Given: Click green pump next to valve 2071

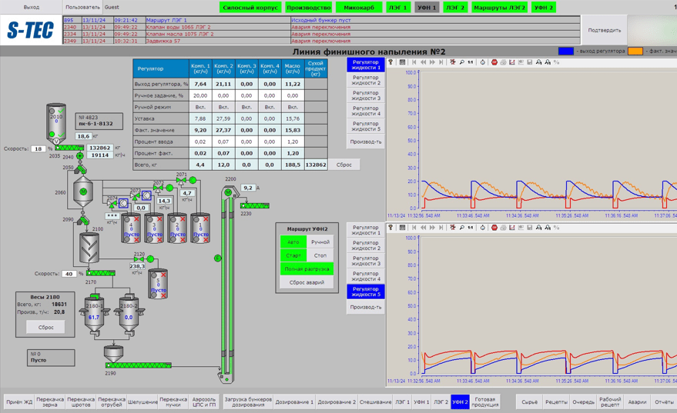Looking at the screenshot, I should click(193, 180).
